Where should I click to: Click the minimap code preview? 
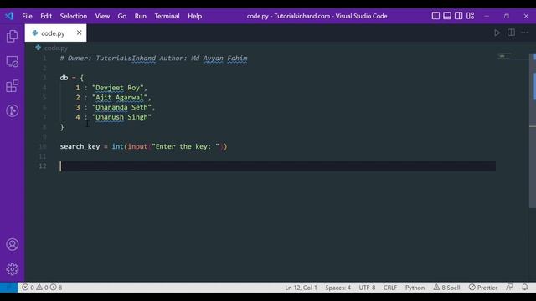504,56
